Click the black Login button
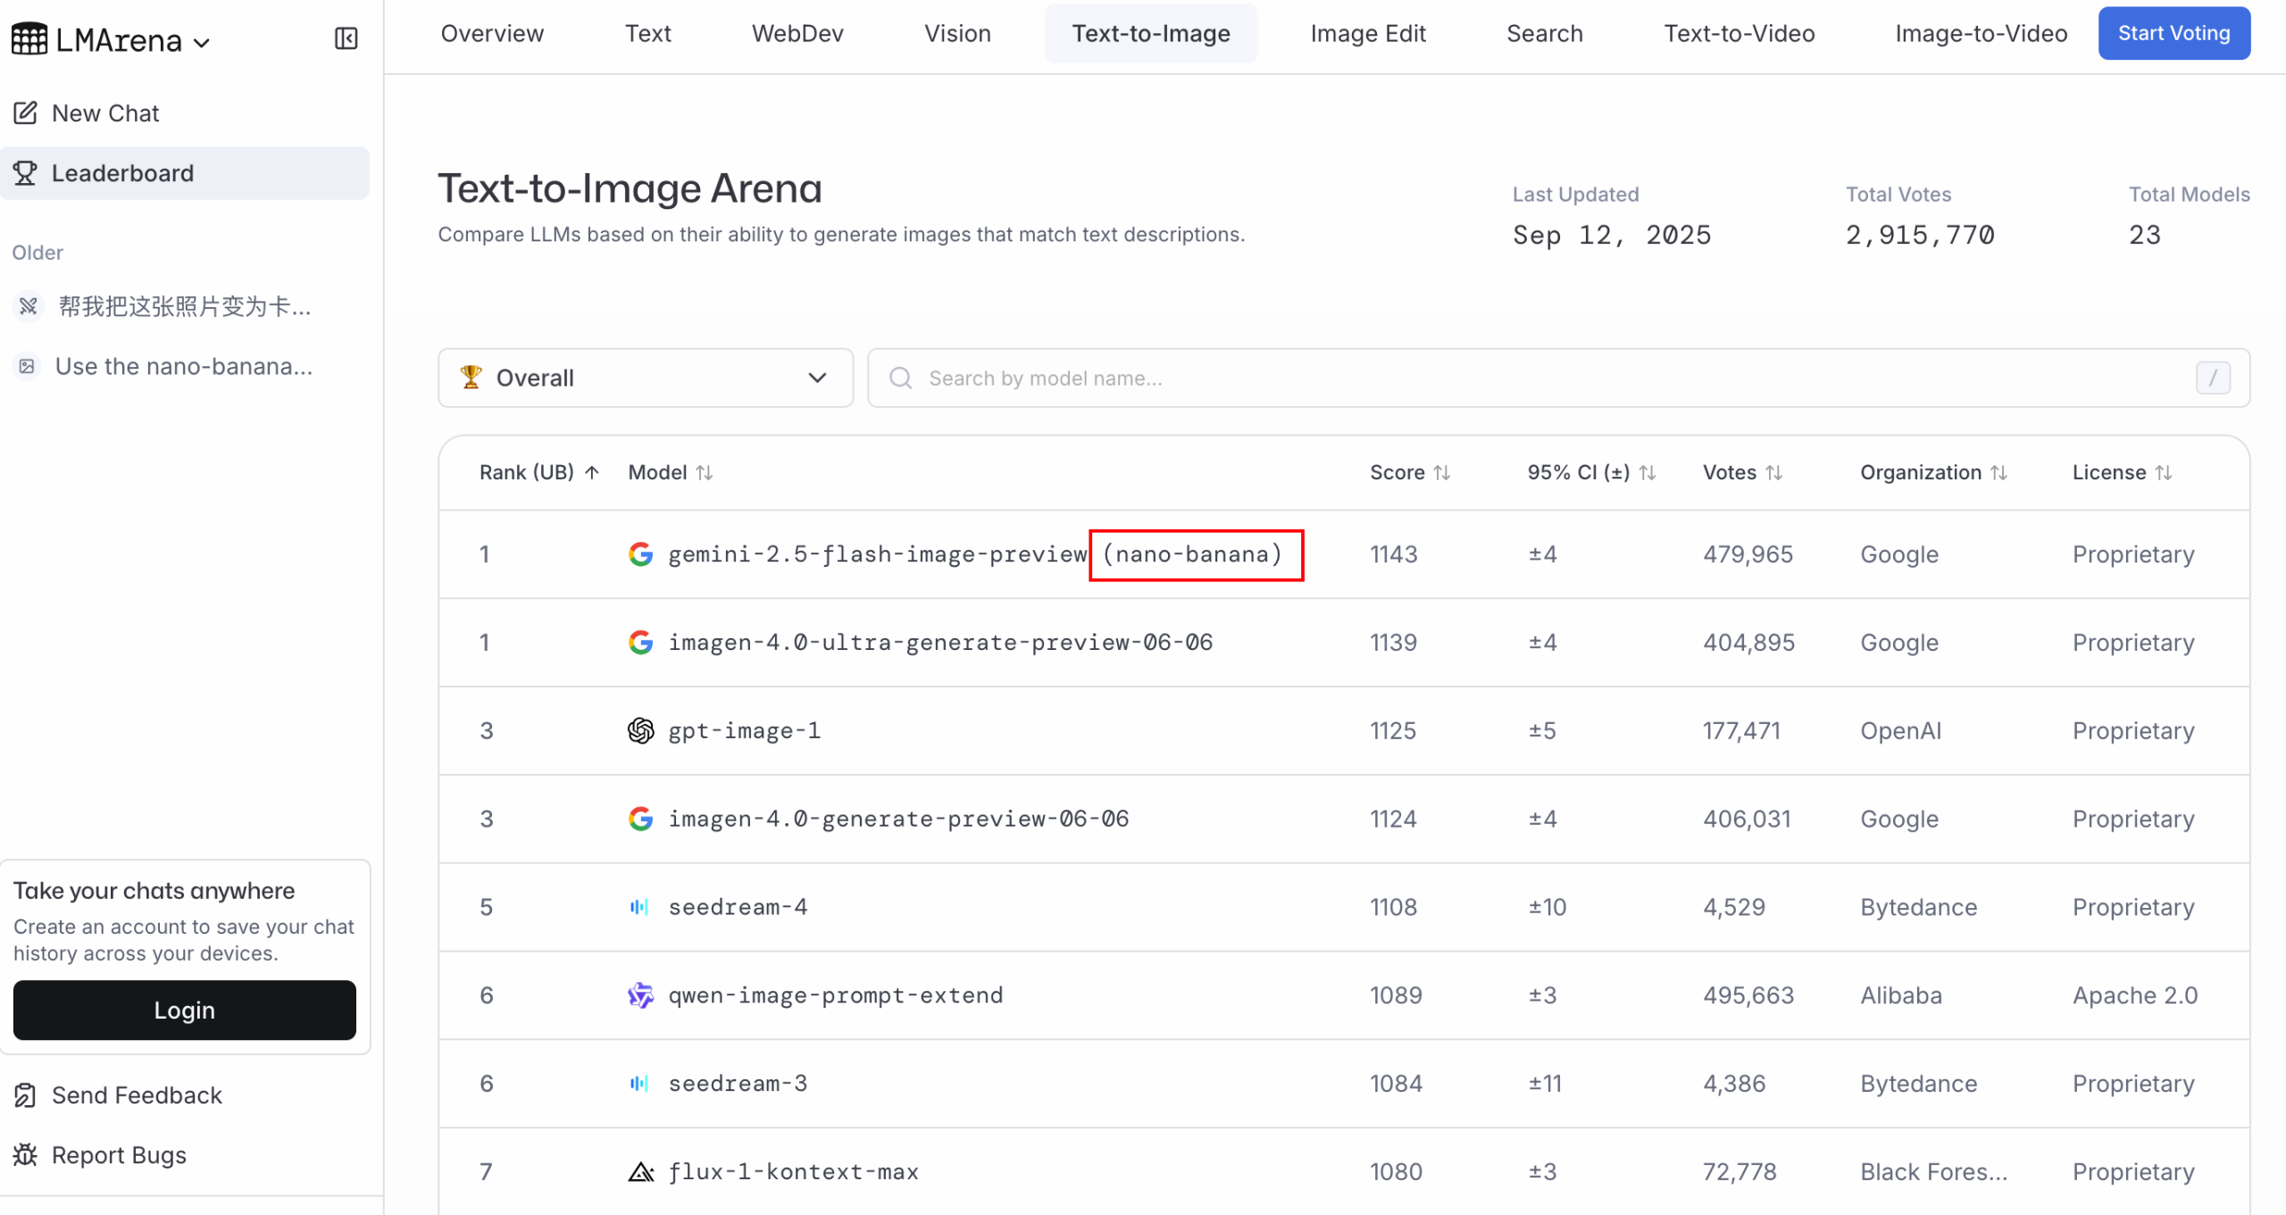 tap(184, 1010)
